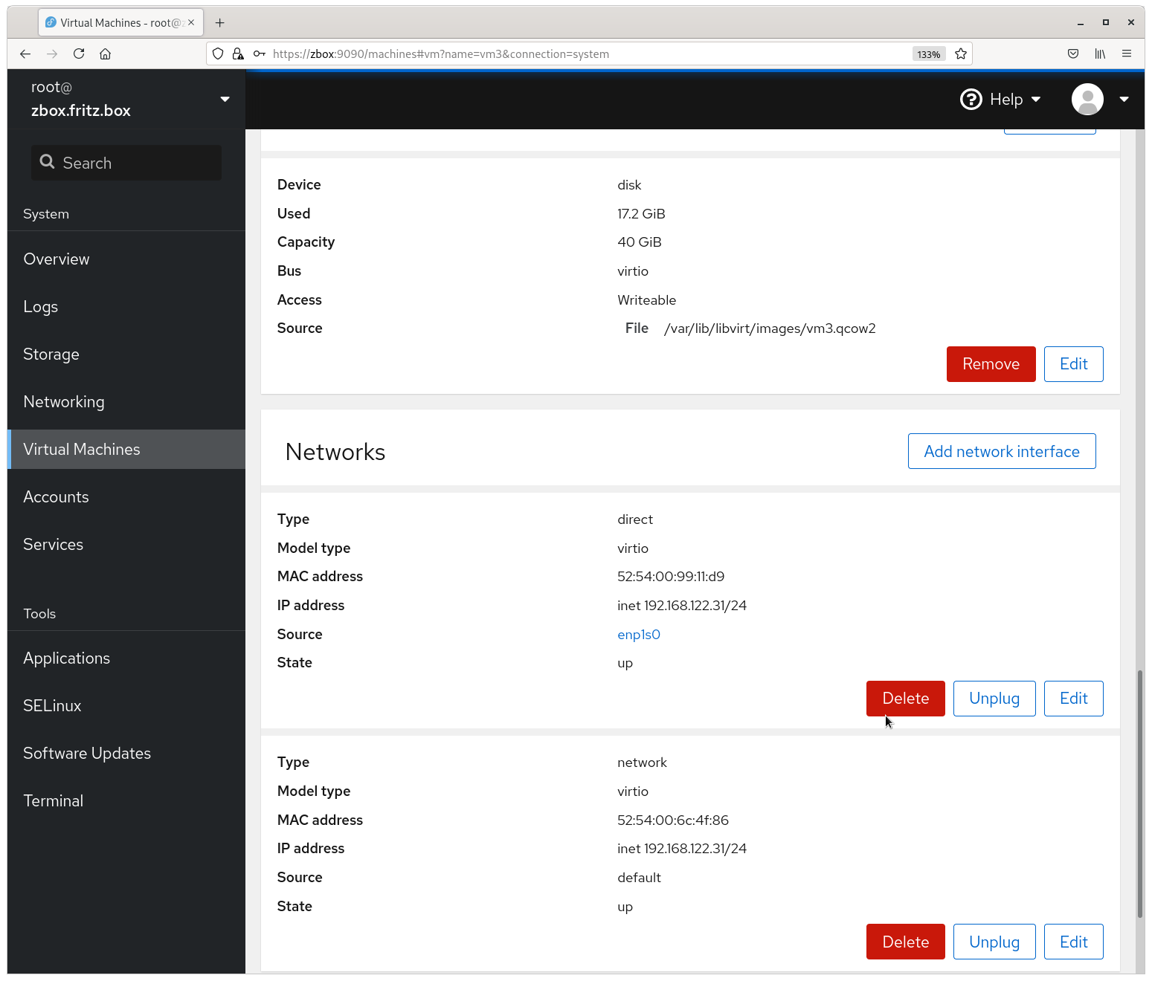The width and height of the screenshot is (1152, 981).
Task: Edit the direct type network interface
Action: pyautogui.click(x=1073, y=699)
